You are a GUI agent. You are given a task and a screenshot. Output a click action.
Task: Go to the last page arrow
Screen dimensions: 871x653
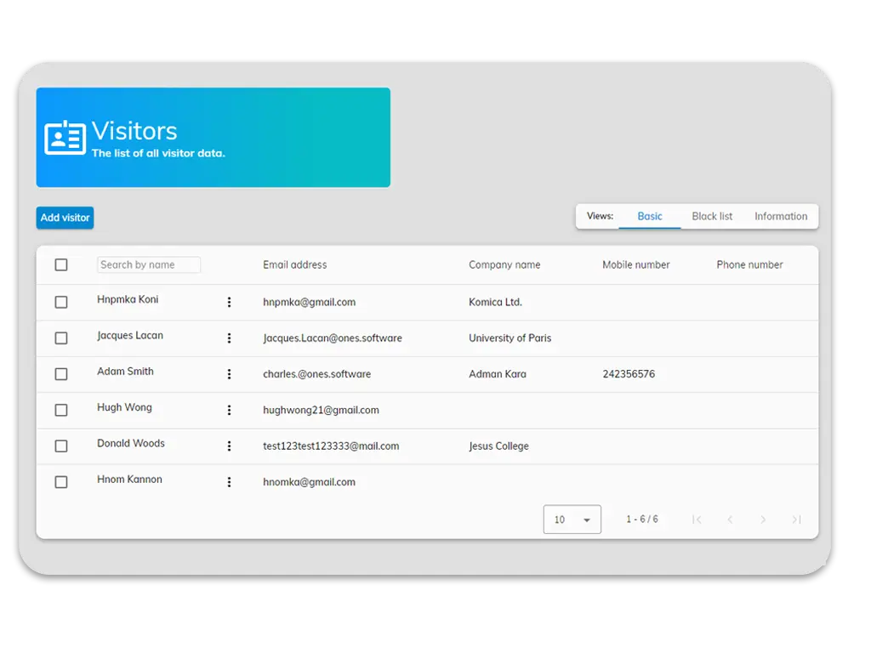(x=796, y=520)
